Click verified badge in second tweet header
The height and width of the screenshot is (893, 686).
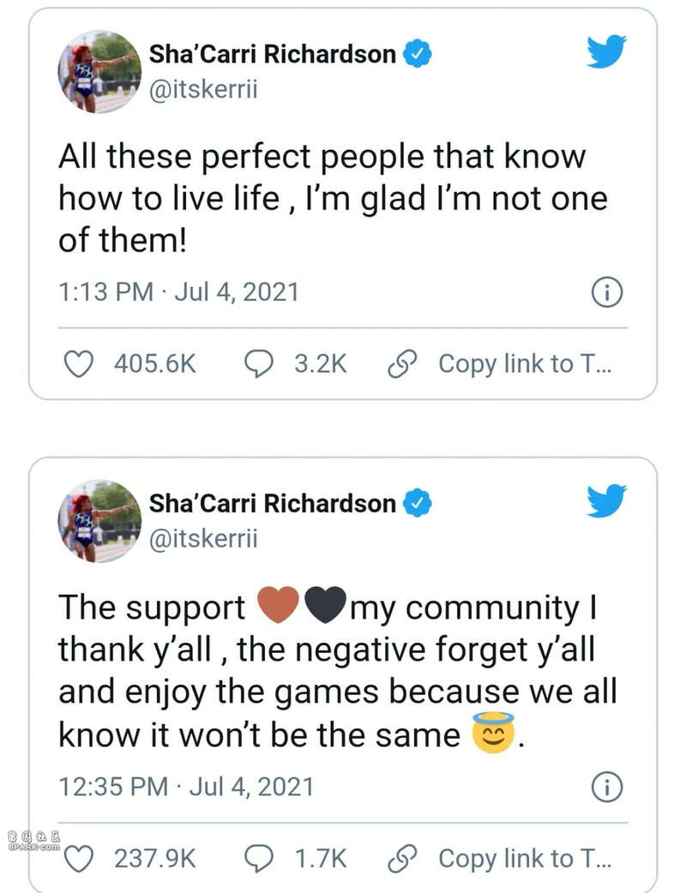click(x=418, y=503)
